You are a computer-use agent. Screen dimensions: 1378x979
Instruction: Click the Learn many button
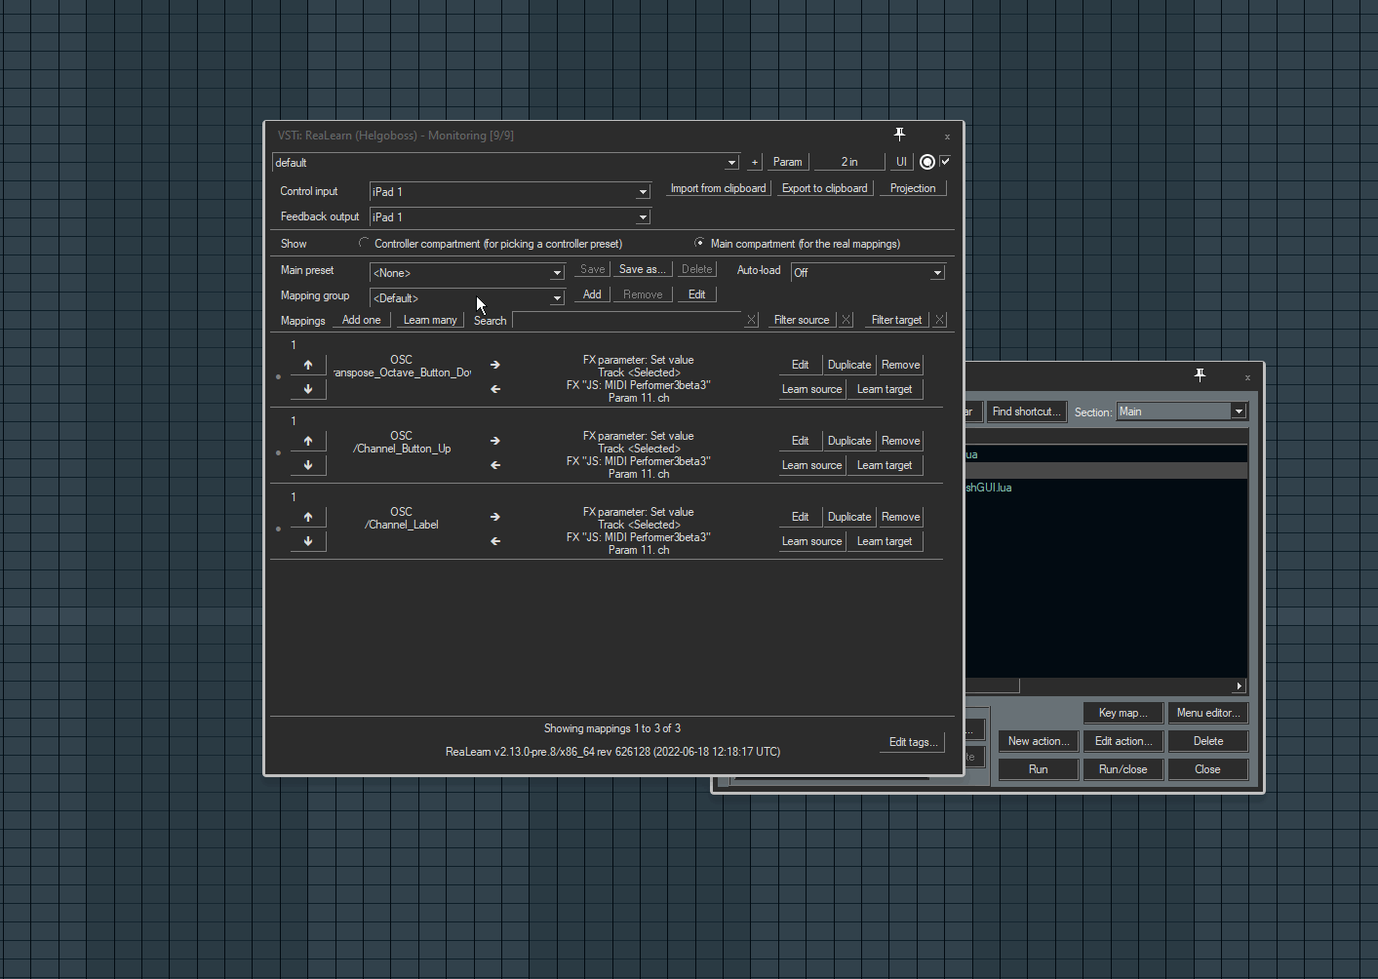click(x=428, y=319)
